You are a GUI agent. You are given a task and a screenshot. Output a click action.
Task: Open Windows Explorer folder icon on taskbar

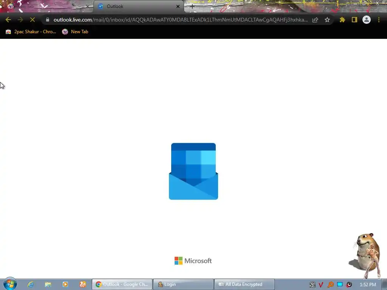pos(48,284)
